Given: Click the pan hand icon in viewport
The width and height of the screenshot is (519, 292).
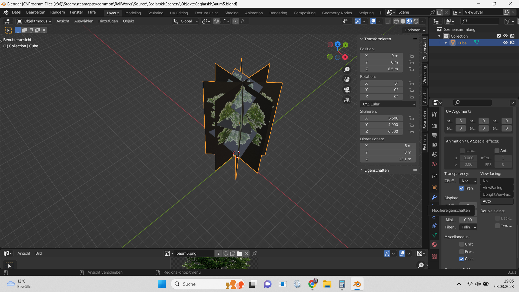Looking at the screenshot, I should click(x=347, y=79).
